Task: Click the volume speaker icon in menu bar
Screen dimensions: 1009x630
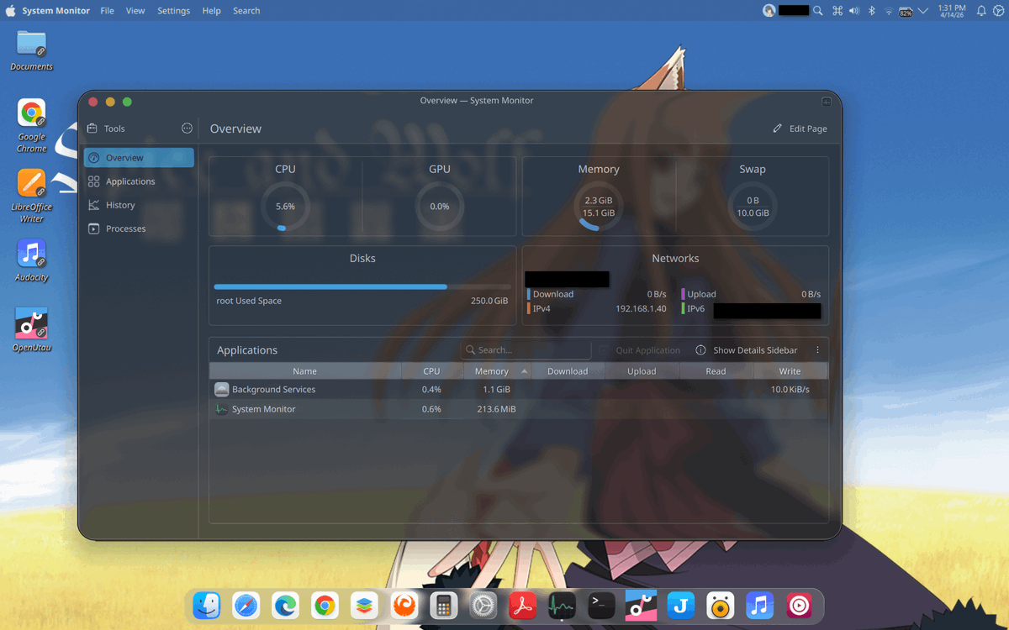Action: point(854,11)
